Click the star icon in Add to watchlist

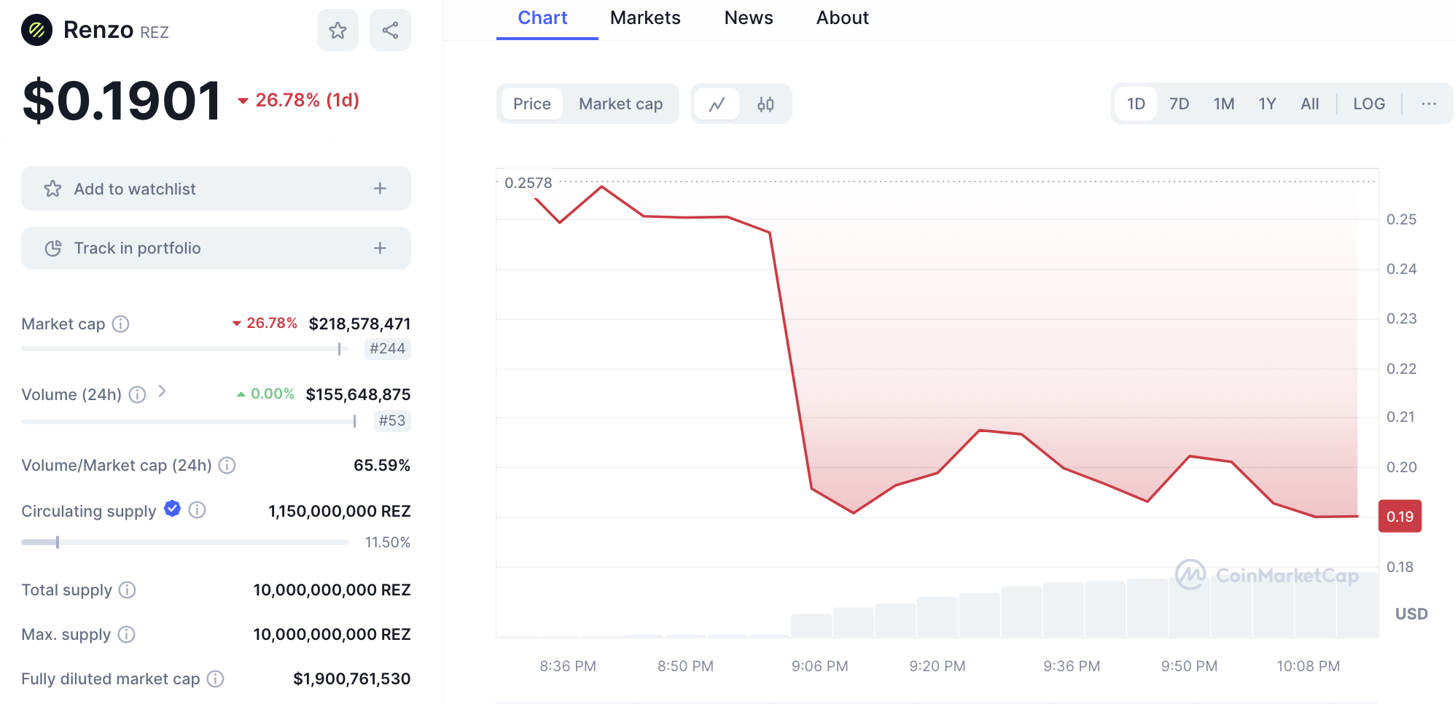[x=52, y=189]
